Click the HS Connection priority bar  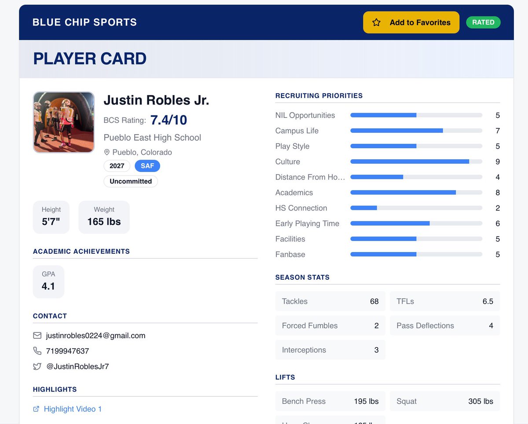click(x=416, y=208)
